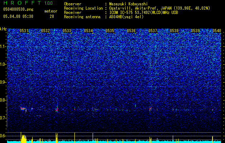Click the 0540 time marker
Viewport: 225px width, 143px height.
[217, 31]
